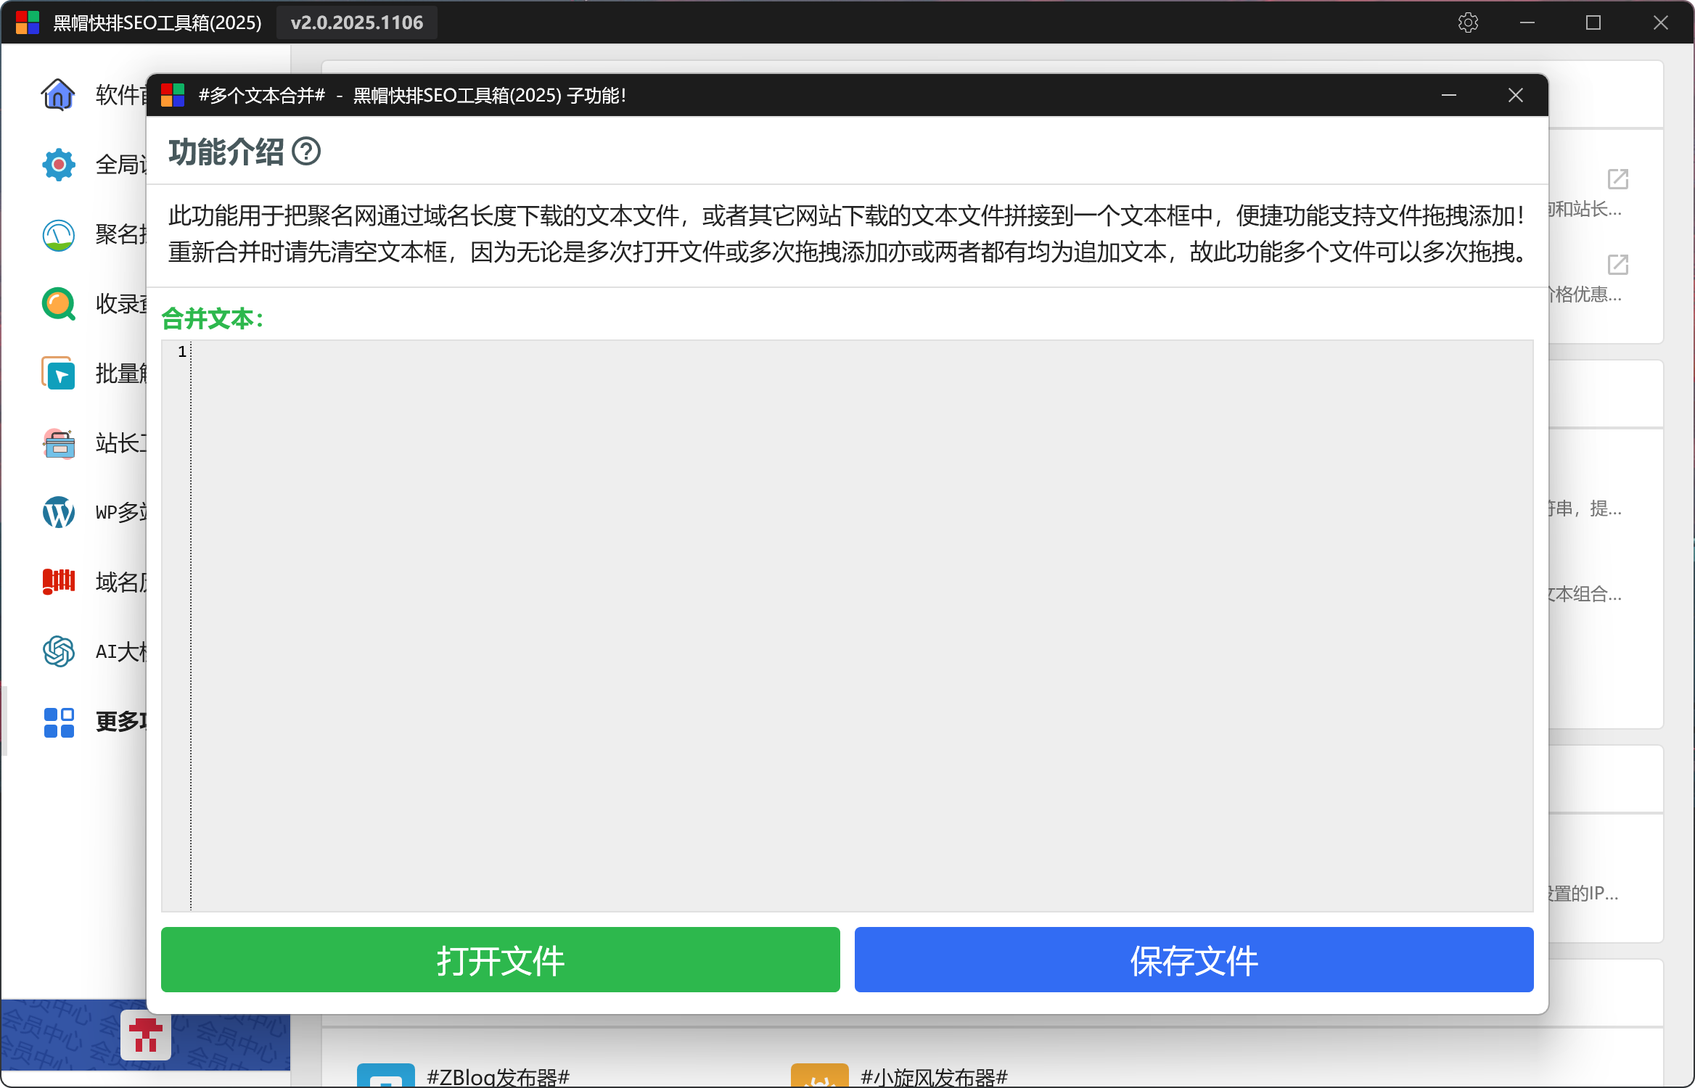Open global settings via the blue gear icon
This screenshot has height=1088, width=1695.
[x=58, y=165]
